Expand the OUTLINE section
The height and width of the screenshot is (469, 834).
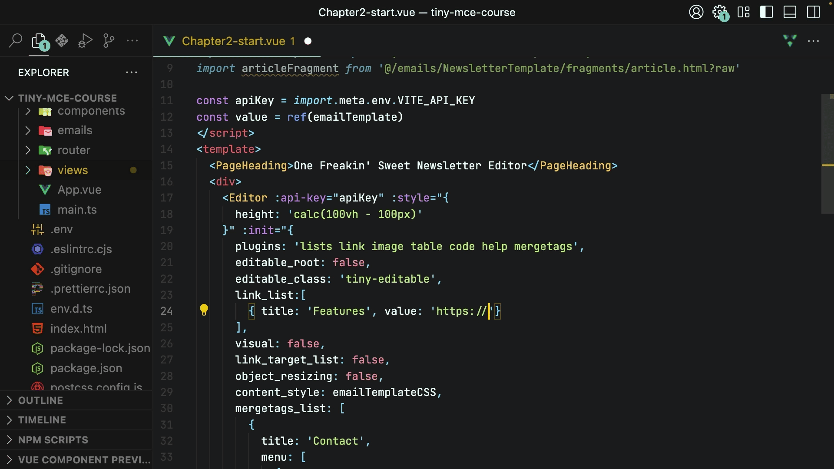tap(76, 400)
